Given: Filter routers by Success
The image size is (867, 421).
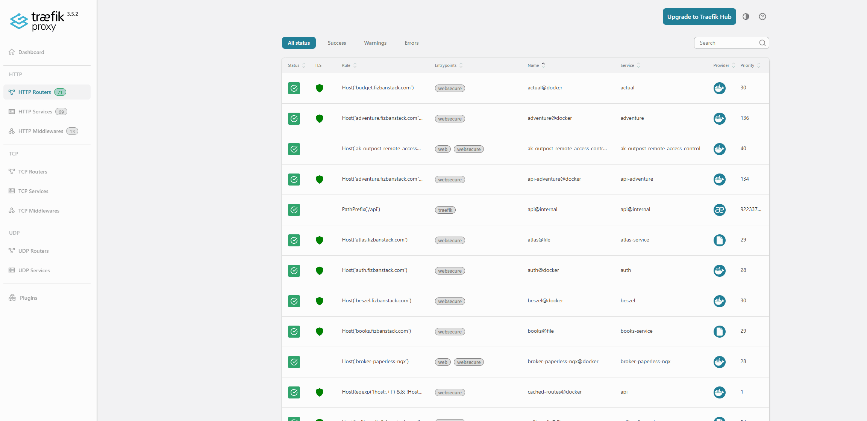Looking at the screenshot, I should 337,43.
